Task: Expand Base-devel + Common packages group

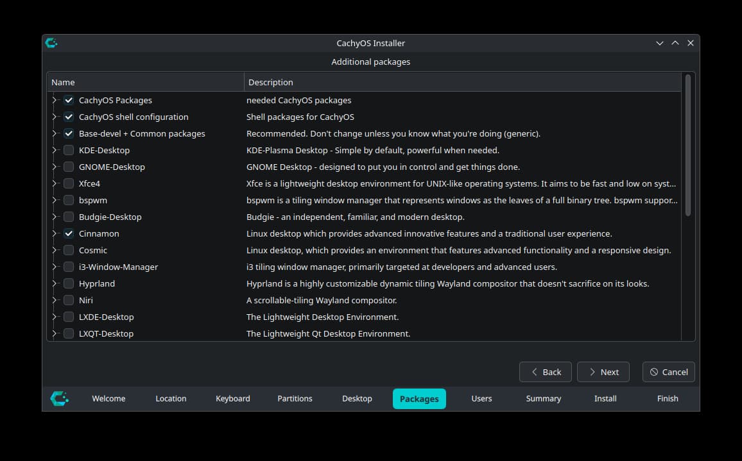Action: [x=54, y=133]
